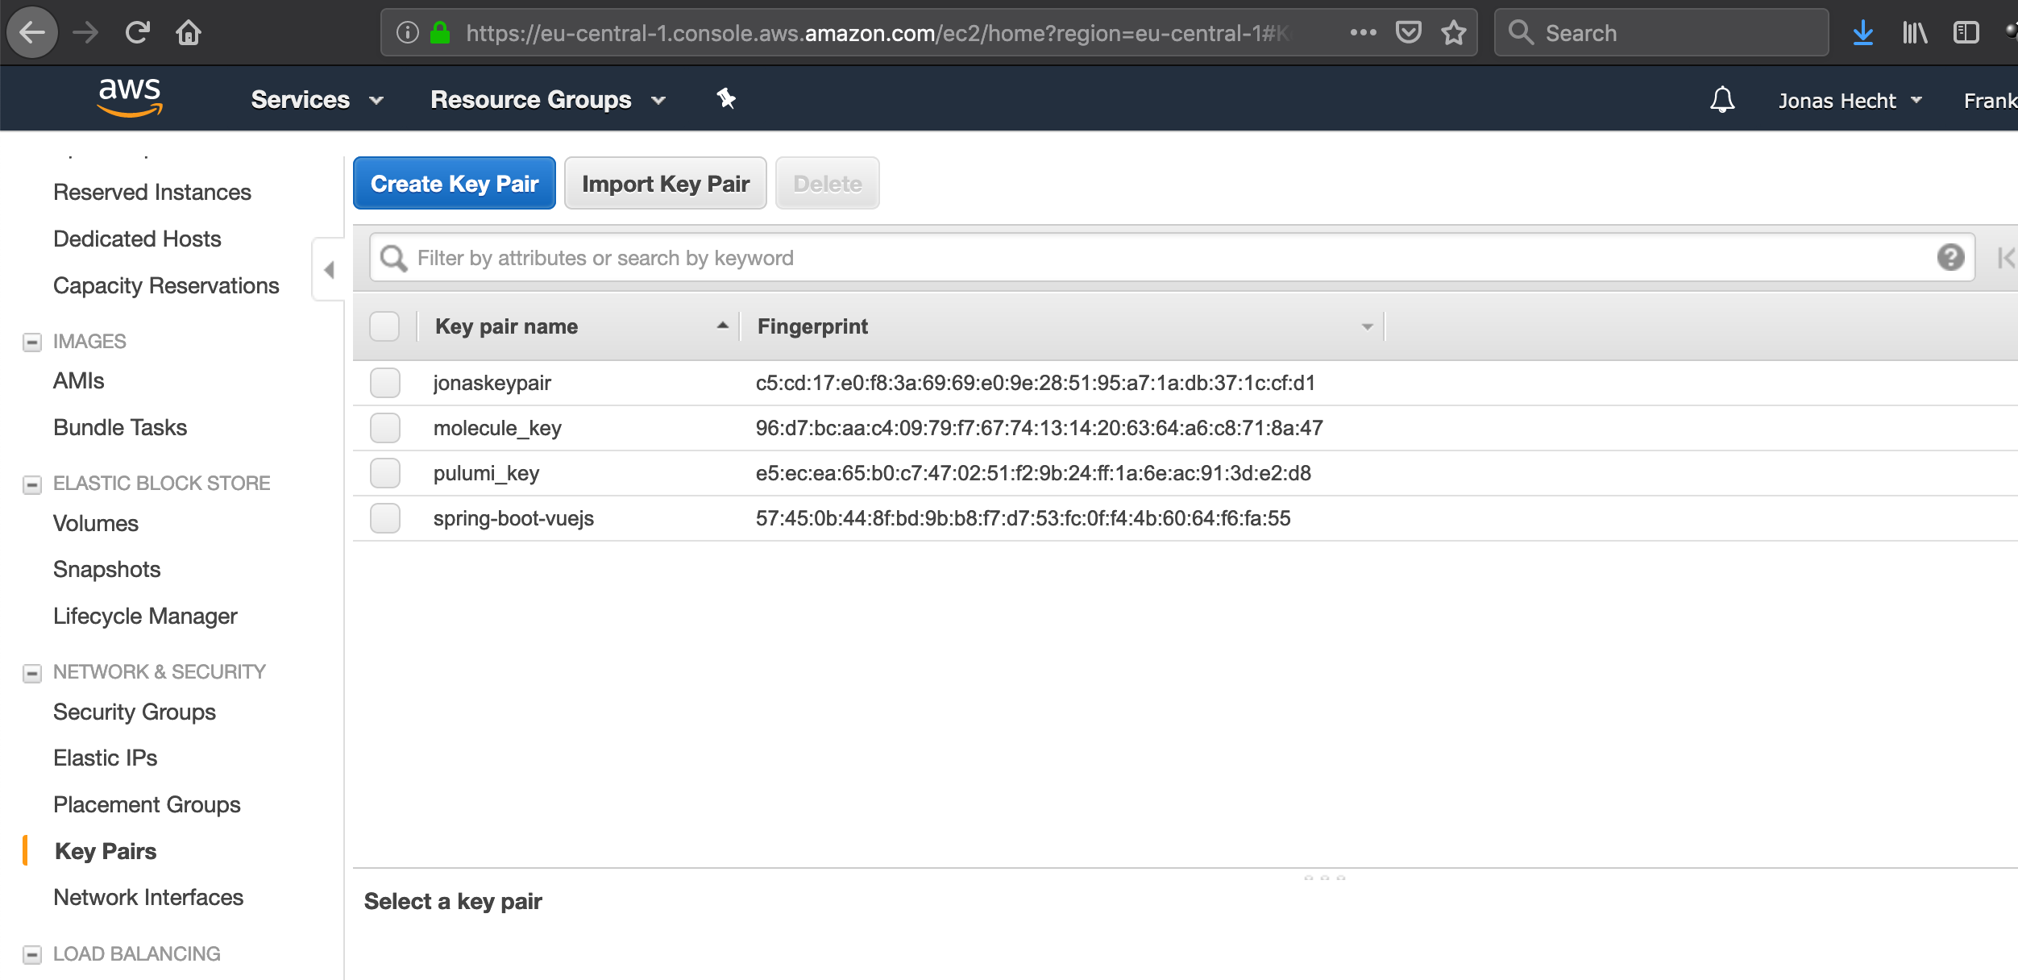Collapse the ELASTIC BLOCK STORE section
Viewport: 2018px width, 980px height.
tap(32, 484)
